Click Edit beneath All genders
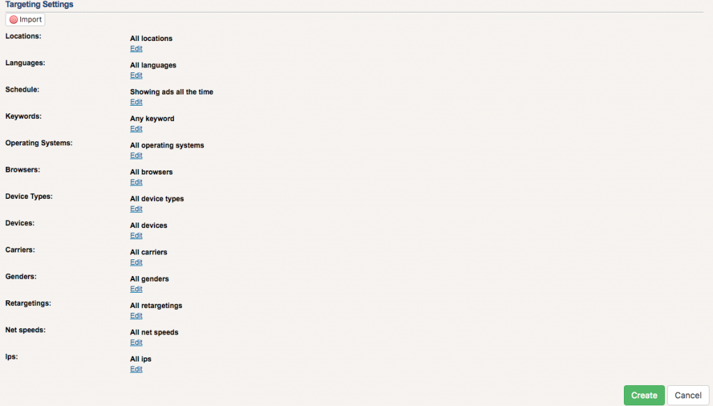 click(136, 289)
